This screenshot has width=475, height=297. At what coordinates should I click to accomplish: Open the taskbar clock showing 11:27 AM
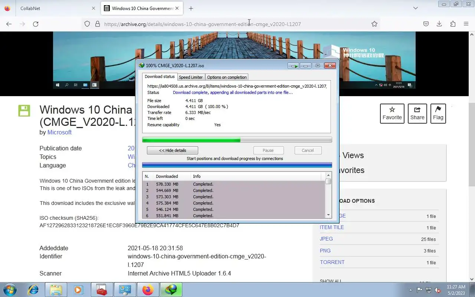coord(456,290)
